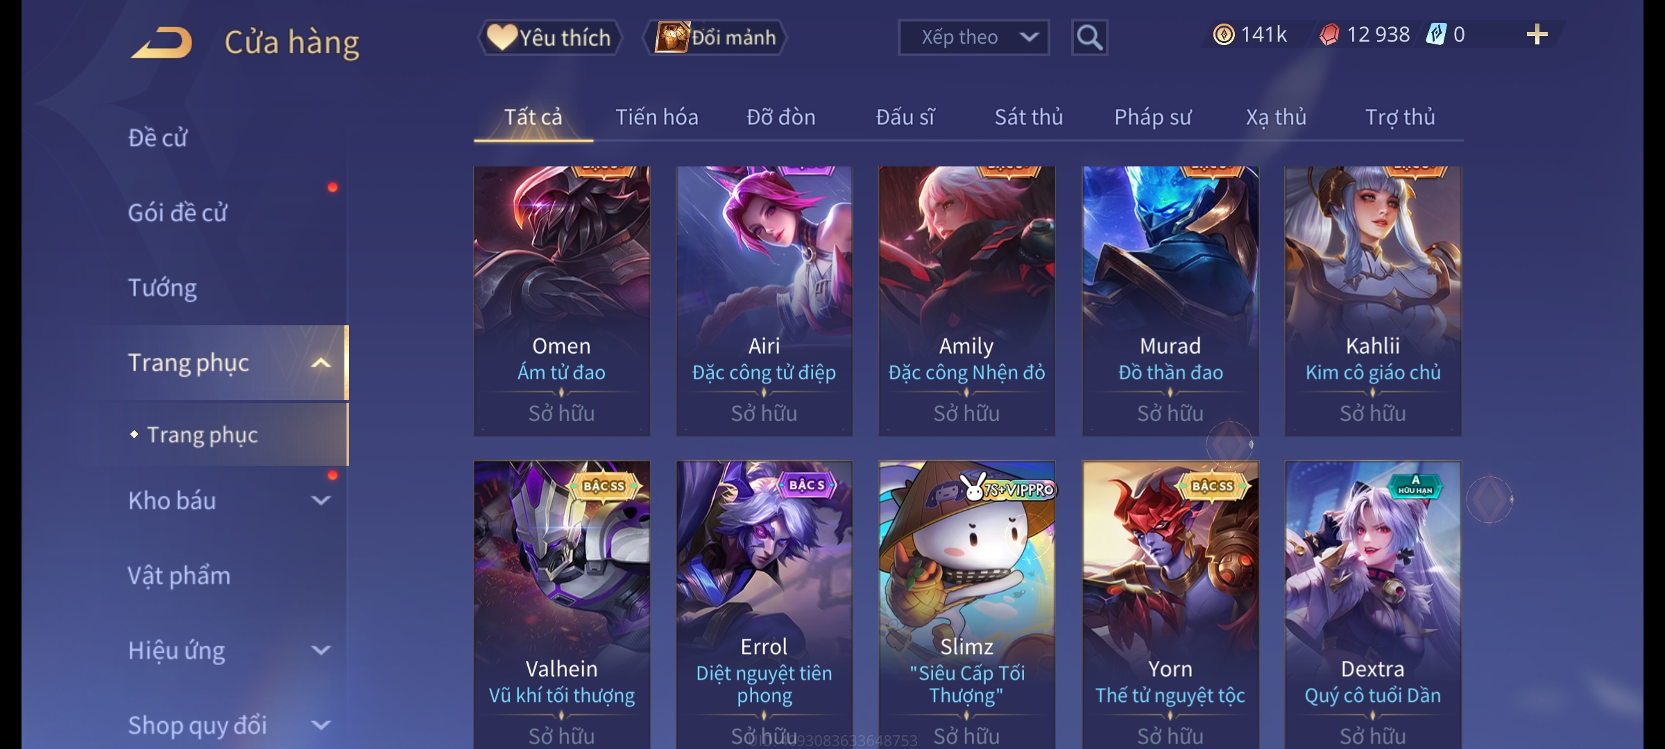Open Đổi mảnh fragment exchange chest

[x=715, y=37]
